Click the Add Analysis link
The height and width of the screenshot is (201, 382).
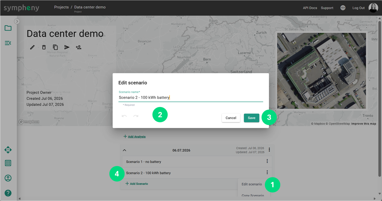134,137
